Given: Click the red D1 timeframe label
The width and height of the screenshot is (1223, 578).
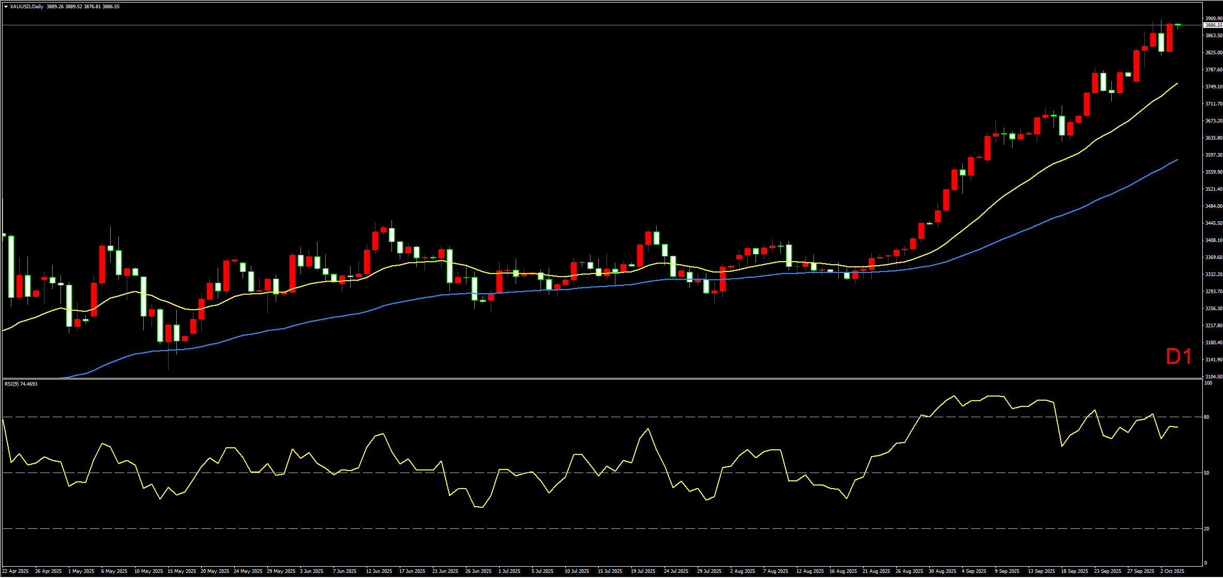Looking at the screenshot, I should [1179, 357].
